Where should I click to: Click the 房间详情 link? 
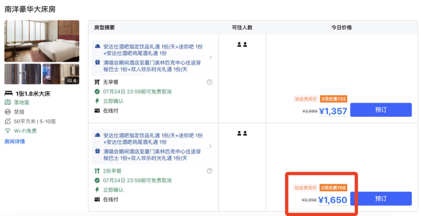click(x=14, y=141)
